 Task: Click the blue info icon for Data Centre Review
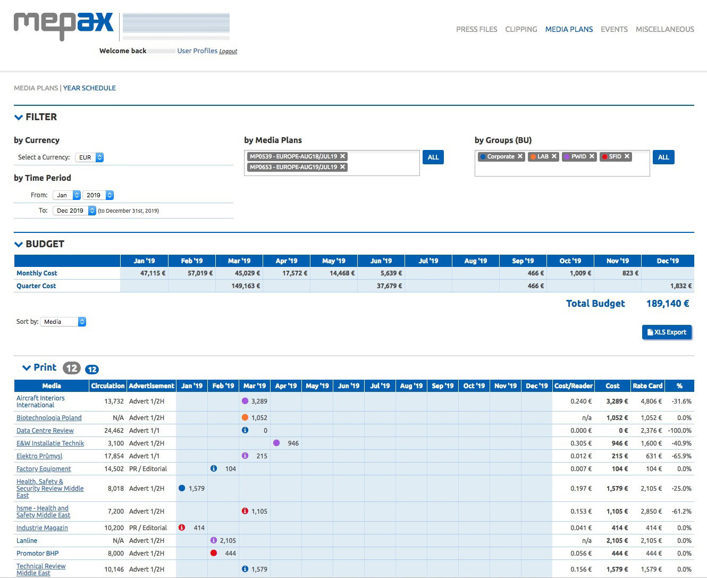click(245, 430)
